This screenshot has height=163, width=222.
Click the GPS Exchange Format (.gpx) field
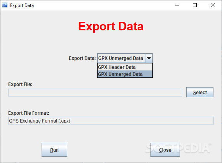pyautogui.click(x=111, y=121)
